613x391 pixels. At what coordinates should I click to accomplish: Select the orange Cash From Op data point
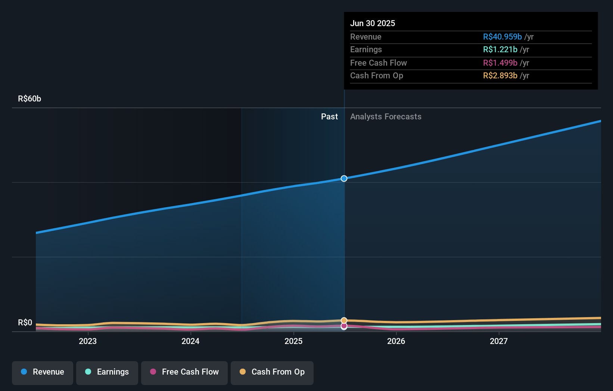coord(344,320)
